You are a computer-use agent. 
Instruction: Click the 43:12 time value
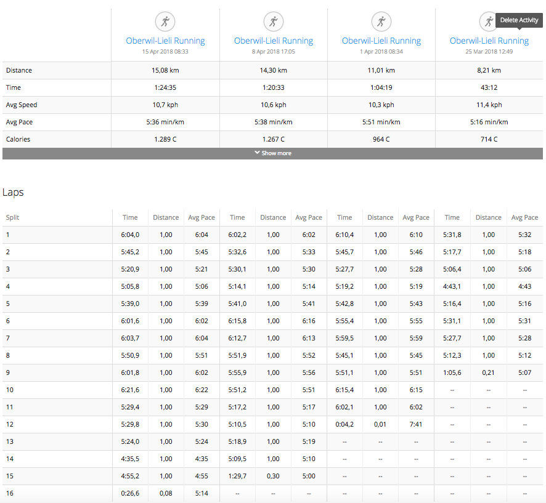point(489,87)
